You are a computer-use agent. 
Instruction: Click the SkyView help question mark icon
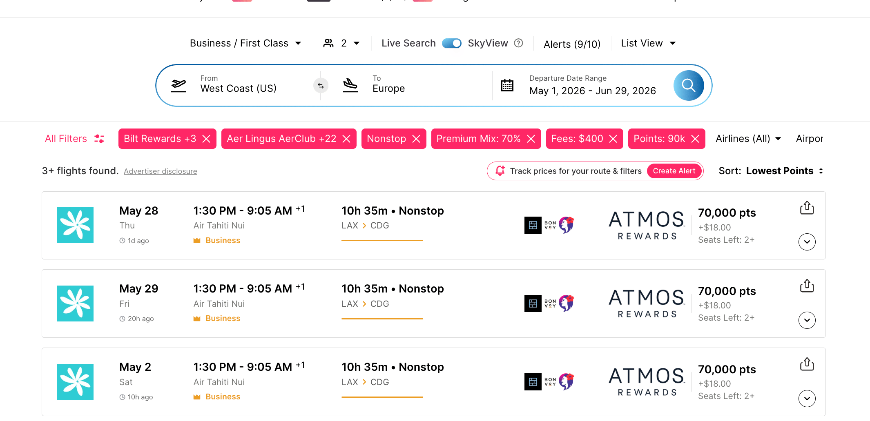[518, 43]
